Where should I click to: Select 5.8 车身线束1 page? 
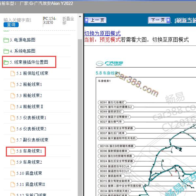(x=29, y=151)
